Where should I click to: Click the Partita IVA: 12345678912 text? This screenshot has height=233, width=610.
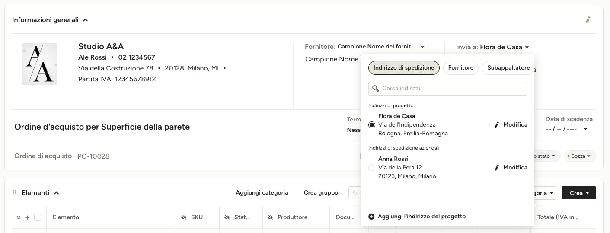pyautogui.click(x=117, y=79)
